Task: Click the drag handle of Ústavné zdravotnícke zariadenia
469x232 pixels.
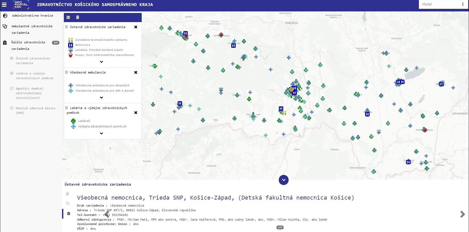Action: click(x=66, y=27)
